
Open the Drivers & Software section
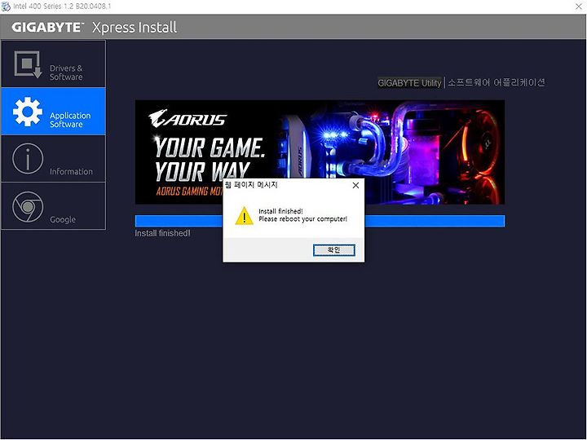(x=54, y=64)
